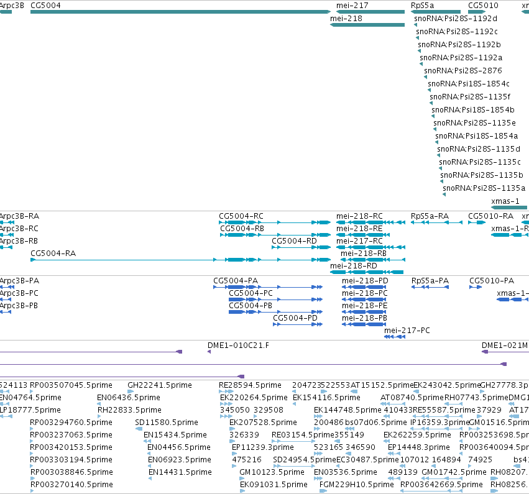The height and width of the screenshot is (494, 529).
Task: Open snoRNA:Psi18S-1854b label
Action: tap(473, 110)
